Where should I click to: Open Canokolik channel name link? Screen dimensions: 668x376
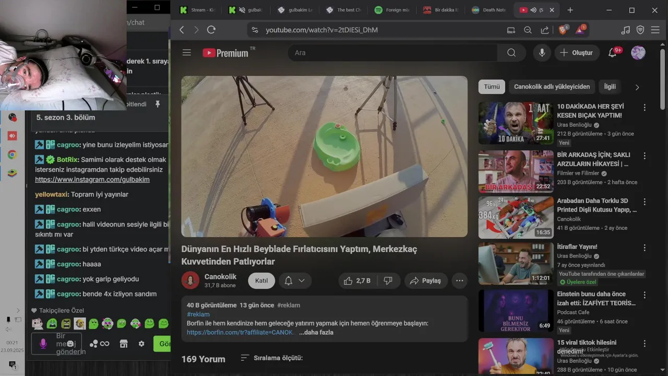click(220, 277)
